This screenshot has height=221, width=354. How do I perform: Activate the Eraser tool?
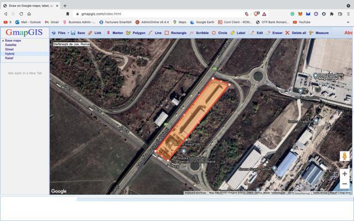tap(274, 33)
